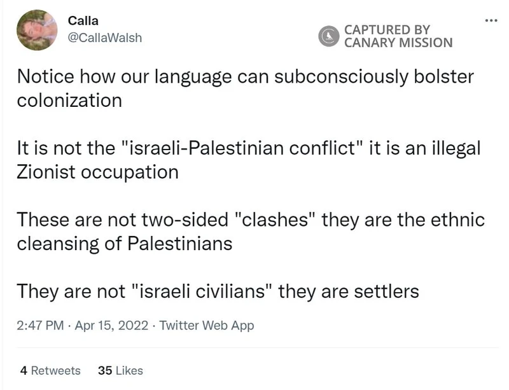Screen dimensions: 509x390
Task: Click the words "Zionist occupation"
Action: tap(97, 172)
